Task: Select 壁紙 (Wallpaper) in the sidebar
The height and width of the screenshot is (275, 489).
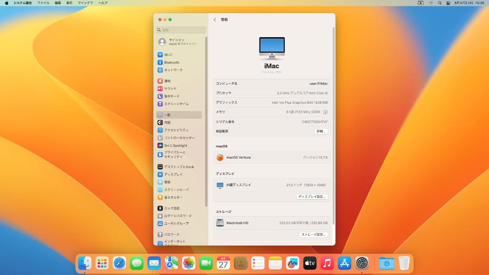Action: click(x=167, y=182)
